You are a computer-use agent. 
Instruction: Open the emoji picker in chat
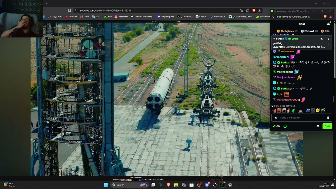328,118
